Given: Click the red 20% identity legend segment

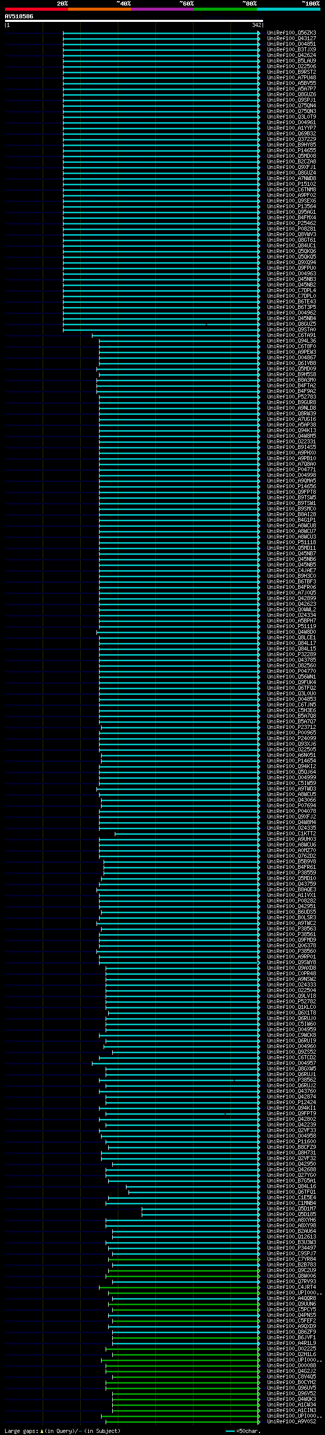Looking at the screenshot, I should coord(36,9).
